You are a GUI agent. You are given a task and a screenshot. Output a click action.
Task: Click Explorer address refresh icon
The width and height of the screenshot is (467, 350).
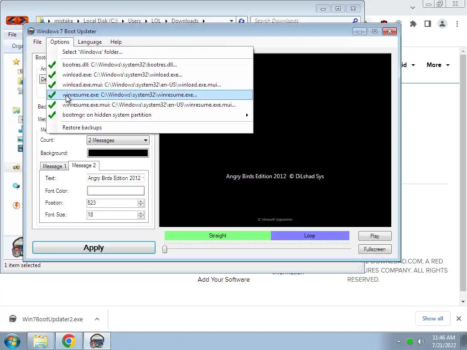click(242, 21)
